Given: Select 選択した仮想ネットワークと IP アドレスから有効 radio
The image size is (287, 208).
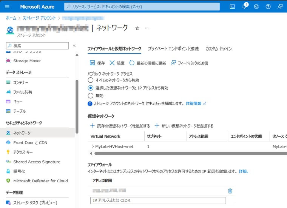Looking at the screenshot, I should click(90, 88).
